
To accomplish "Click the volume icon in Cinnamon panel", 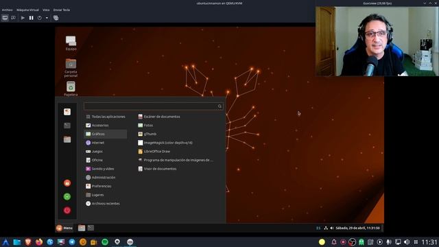I will (332, 228).
